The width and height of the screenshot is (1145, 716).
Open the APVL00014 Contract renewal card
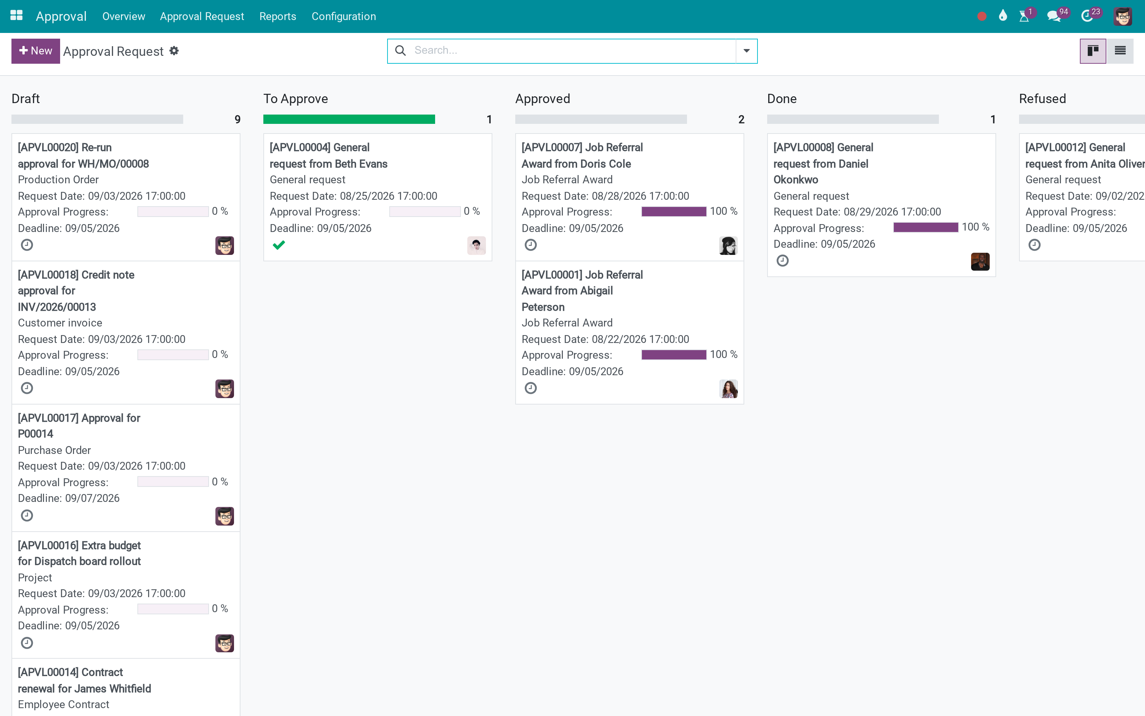point(126,688)
